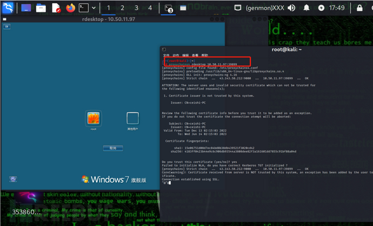
Task: Click the show desktop panel icon
Action: [26, 8]
